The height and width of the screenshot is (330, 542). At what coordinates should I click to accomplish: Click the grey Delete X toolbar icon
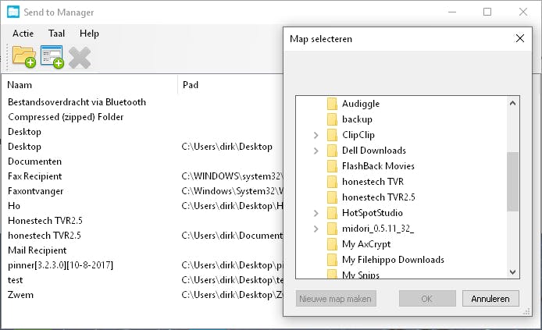click(x=80, y=57)
